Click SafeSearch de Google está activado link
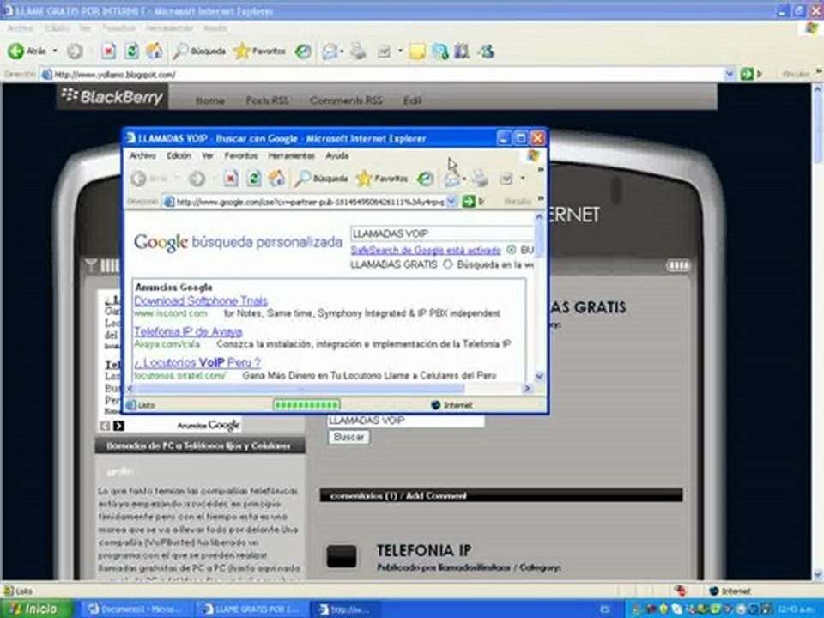 [426, 250]
